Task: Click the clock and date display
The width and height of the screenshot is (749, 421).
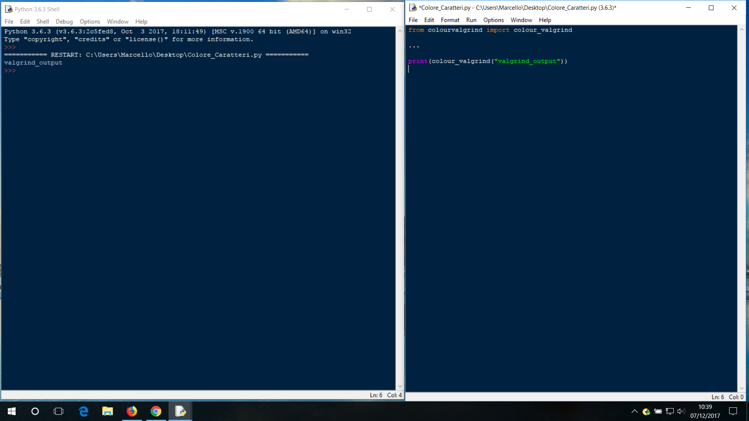Action: 705,411
